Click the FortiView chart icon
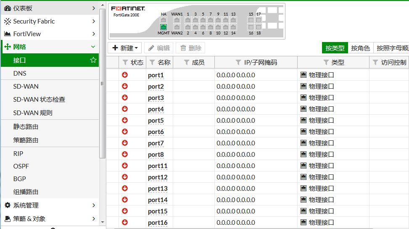 pos(7,34)
